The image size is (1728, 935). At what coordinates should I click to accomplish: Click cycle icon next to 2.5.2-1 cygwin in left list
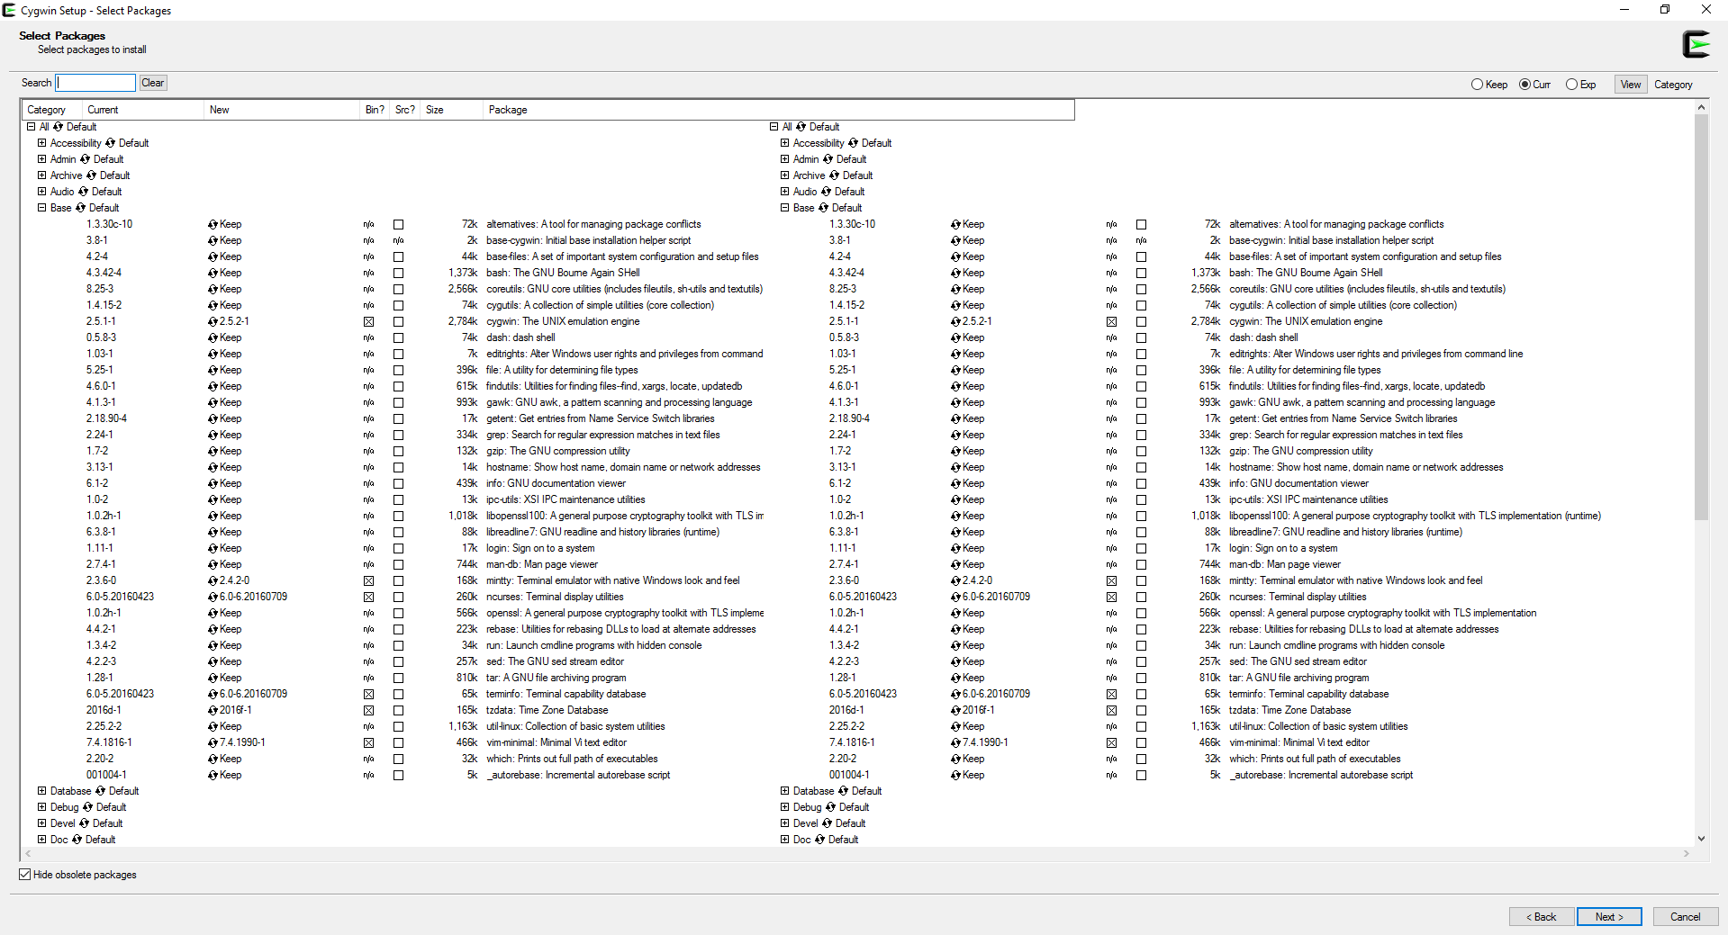click(x=213, y=321)
